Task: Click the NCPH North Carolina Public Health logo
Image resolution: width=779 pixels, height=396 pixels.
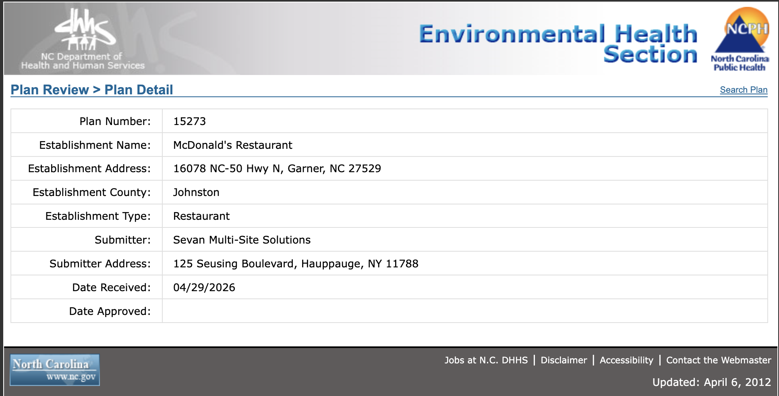Action: 740,40
